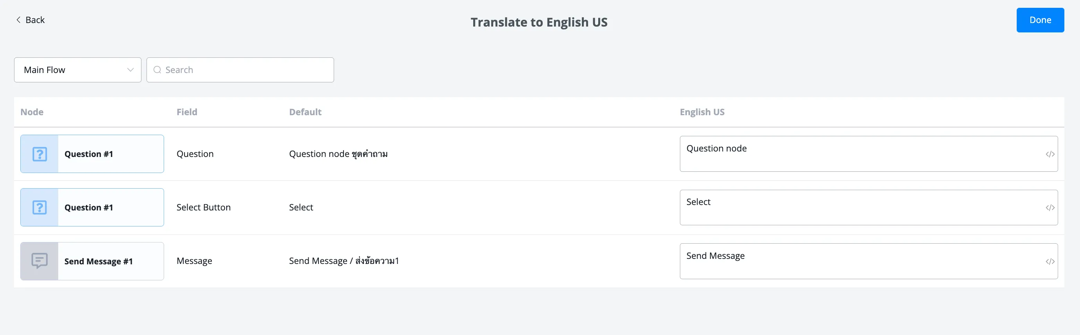Select Question #1 node in Select Button row
The image size is (1080, 335).
(x=92, y=207)
